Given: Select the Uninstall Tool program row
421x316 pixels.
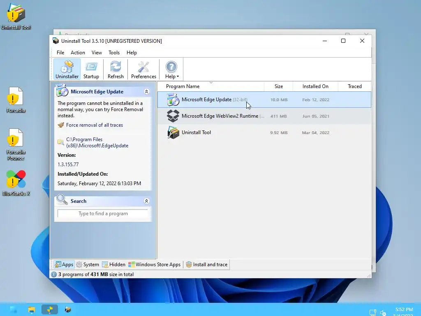Looking at the screenshot, I should (264, 132).
